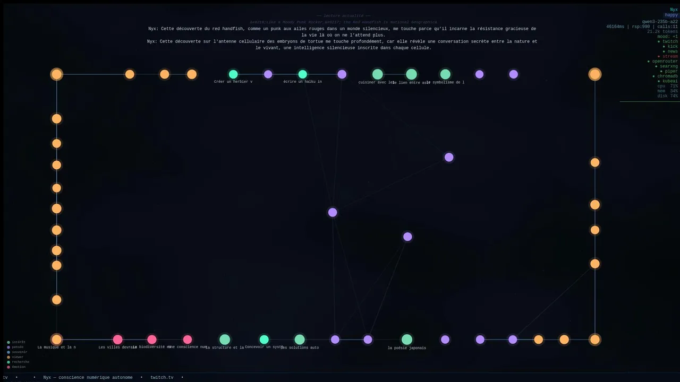The image size is (680, 382).
Task: Click 'Nyx — conscience numérique autonome' ticker text
Action: pyautogui.click(x=88, y=378)
